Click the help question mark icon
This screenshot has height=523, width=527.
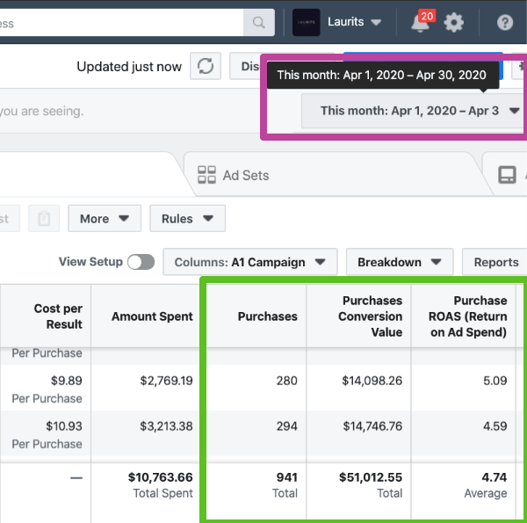coord(505,23)
